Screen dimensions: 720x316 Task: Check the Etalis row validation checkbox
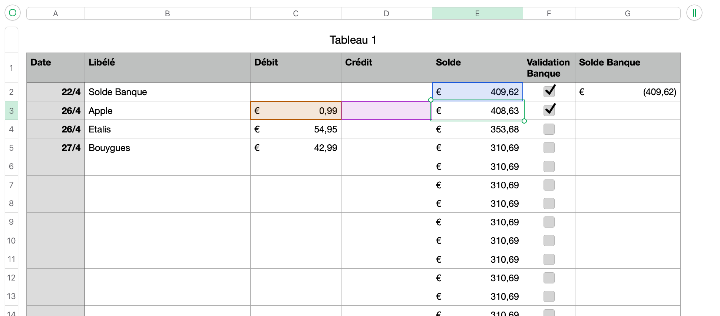[x=549, y=129]
